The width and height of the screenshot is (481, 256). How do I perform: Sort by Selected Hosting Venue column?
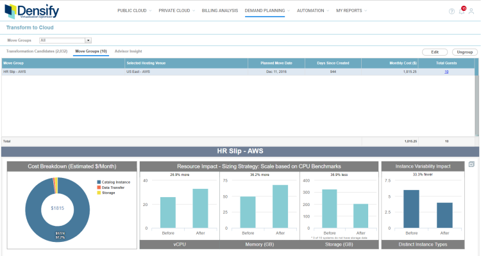pos(187,63)
